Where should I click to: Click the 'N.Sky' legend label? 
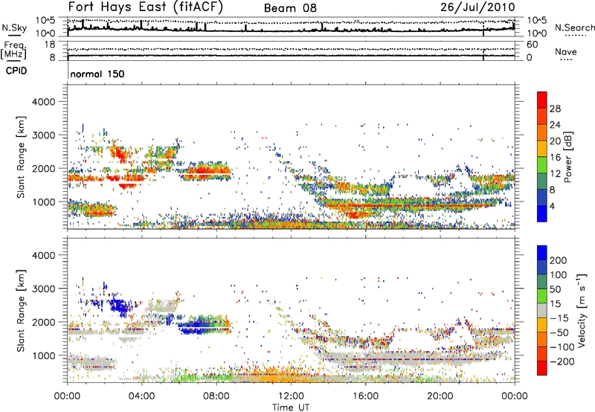pyautogui.click(x=14, y=28)
